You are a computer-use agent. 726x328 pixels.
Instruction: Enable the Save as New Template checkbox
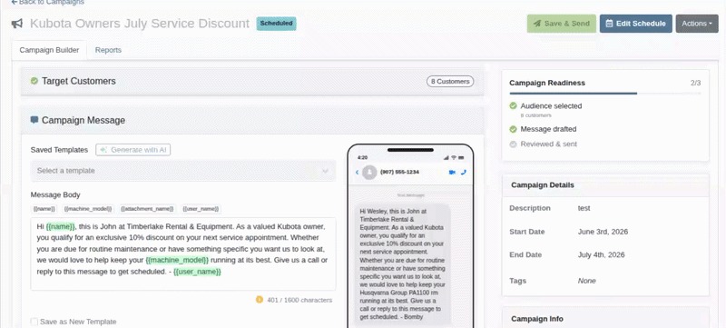[34, 322]
